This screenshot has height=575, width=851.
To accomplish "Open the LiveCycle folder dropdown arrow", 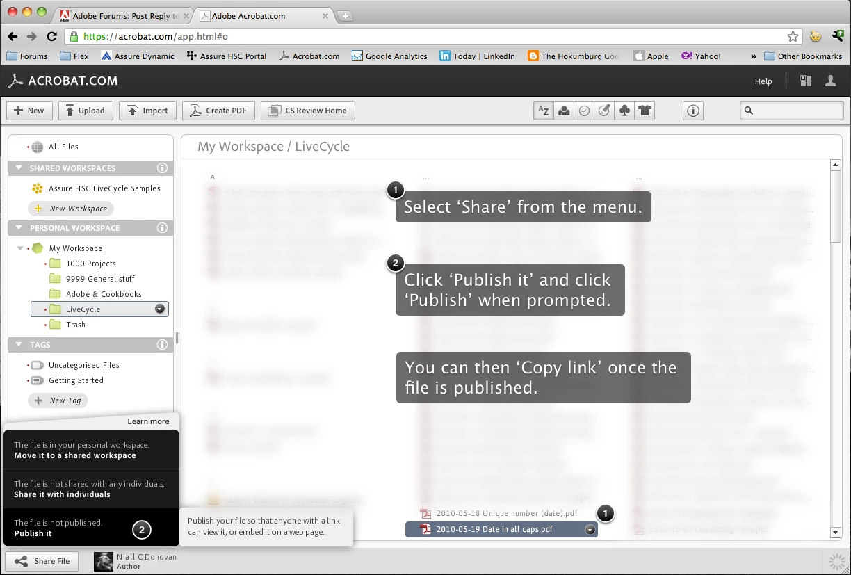I will 160,309.
